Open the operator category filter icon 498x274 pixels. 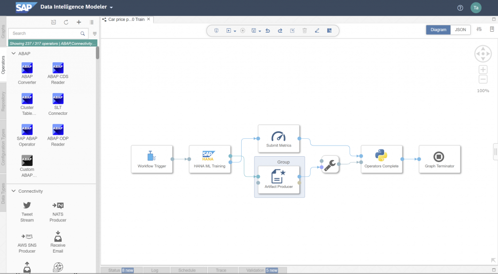[95, 34]
